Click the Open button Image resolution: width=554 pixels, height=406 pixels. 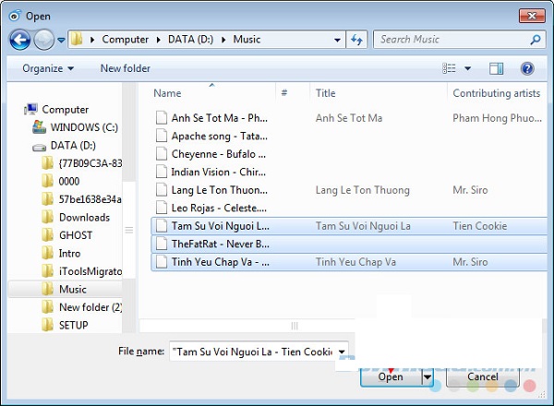click(x=391, y=377)
